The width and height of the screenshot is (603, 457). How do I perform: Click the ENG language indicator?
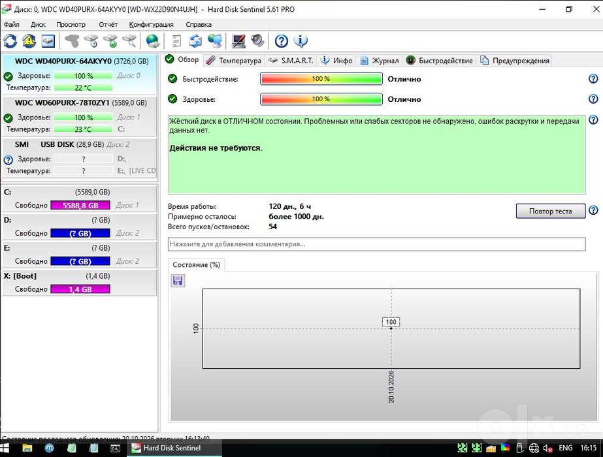pos(565,448)
